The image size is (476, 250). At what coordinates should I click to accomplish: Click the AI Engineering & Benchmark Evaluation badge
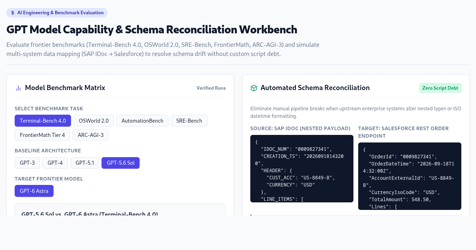57,13
